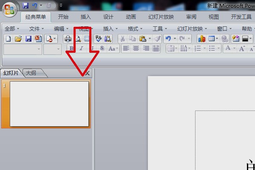
Task: Undo with the blue arrow icon
Action: [x=168, y=39]
